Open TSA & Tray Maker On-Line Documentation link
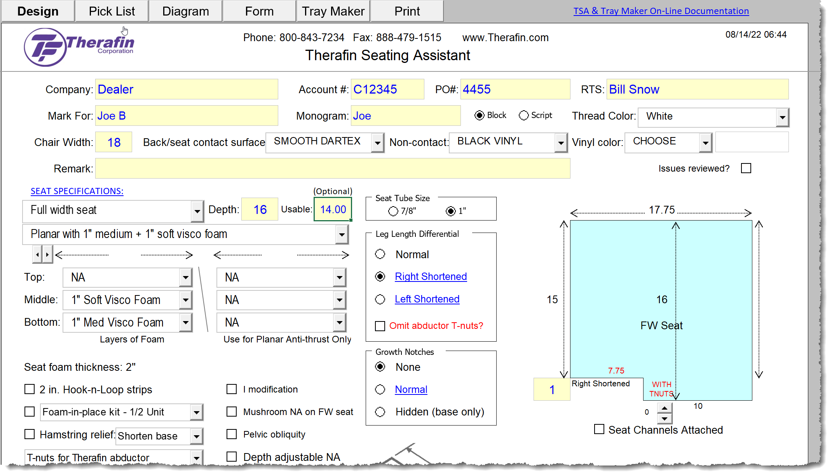The height and width of the screenshot is (476, 832). tap(661, 11)
